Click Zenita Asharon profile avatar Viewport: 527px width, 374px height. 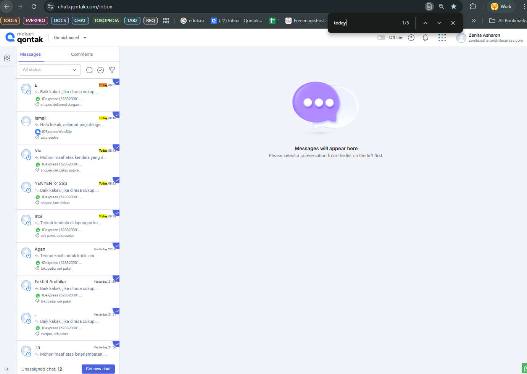point(461,37)
